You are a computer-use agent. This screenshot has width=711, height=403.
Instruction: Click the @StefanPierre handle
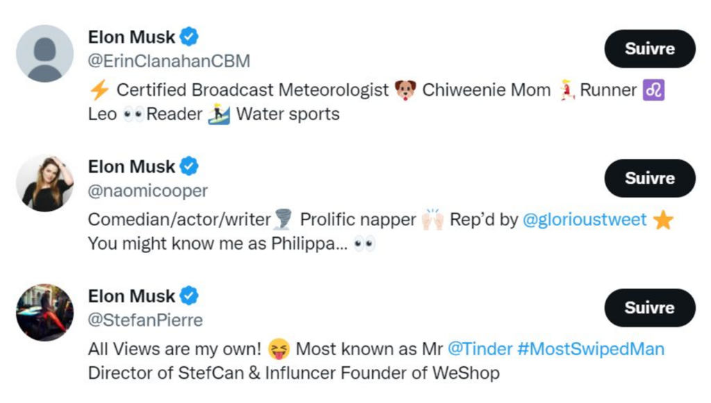click(145, 320)
